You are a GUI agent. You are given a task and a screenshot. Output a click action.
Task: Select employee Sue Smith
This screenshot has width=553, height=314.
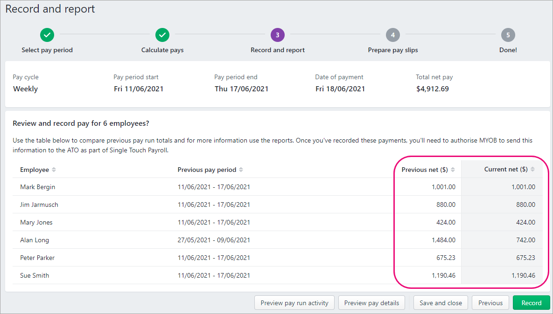(x=34, y=276)
